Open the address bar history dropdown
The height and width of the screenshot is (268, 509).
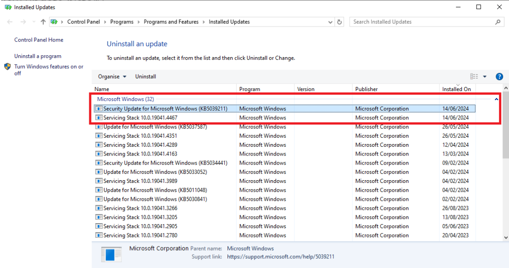click(330, 22)
